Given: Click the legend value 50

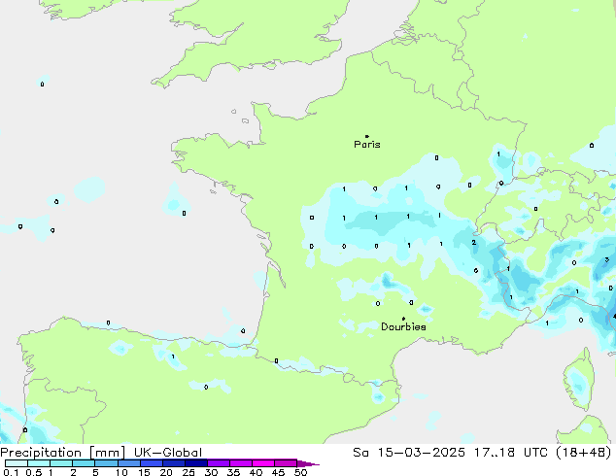Looking at the screenshot, I should point(301,472).
